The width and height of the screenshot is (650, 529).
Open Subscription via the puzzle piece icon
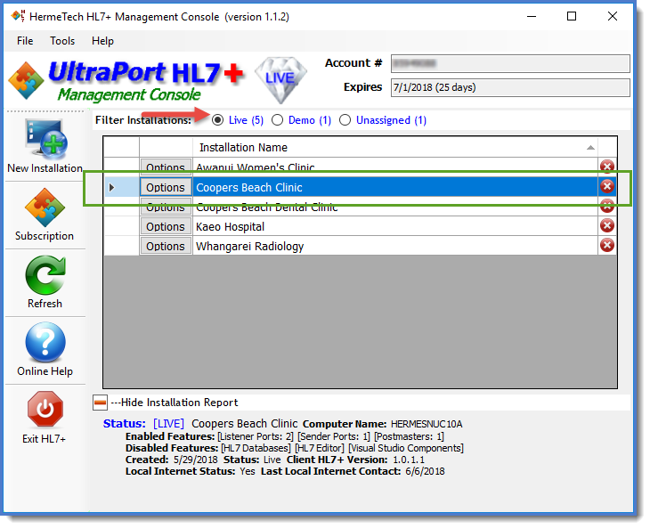click(45, 208)
